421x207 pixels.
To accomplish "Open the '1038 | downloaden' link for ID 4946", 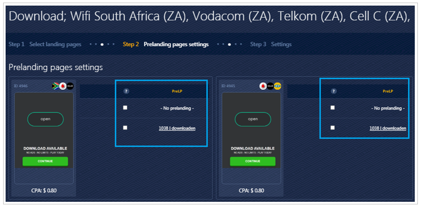I will click(x=177, y=128).
